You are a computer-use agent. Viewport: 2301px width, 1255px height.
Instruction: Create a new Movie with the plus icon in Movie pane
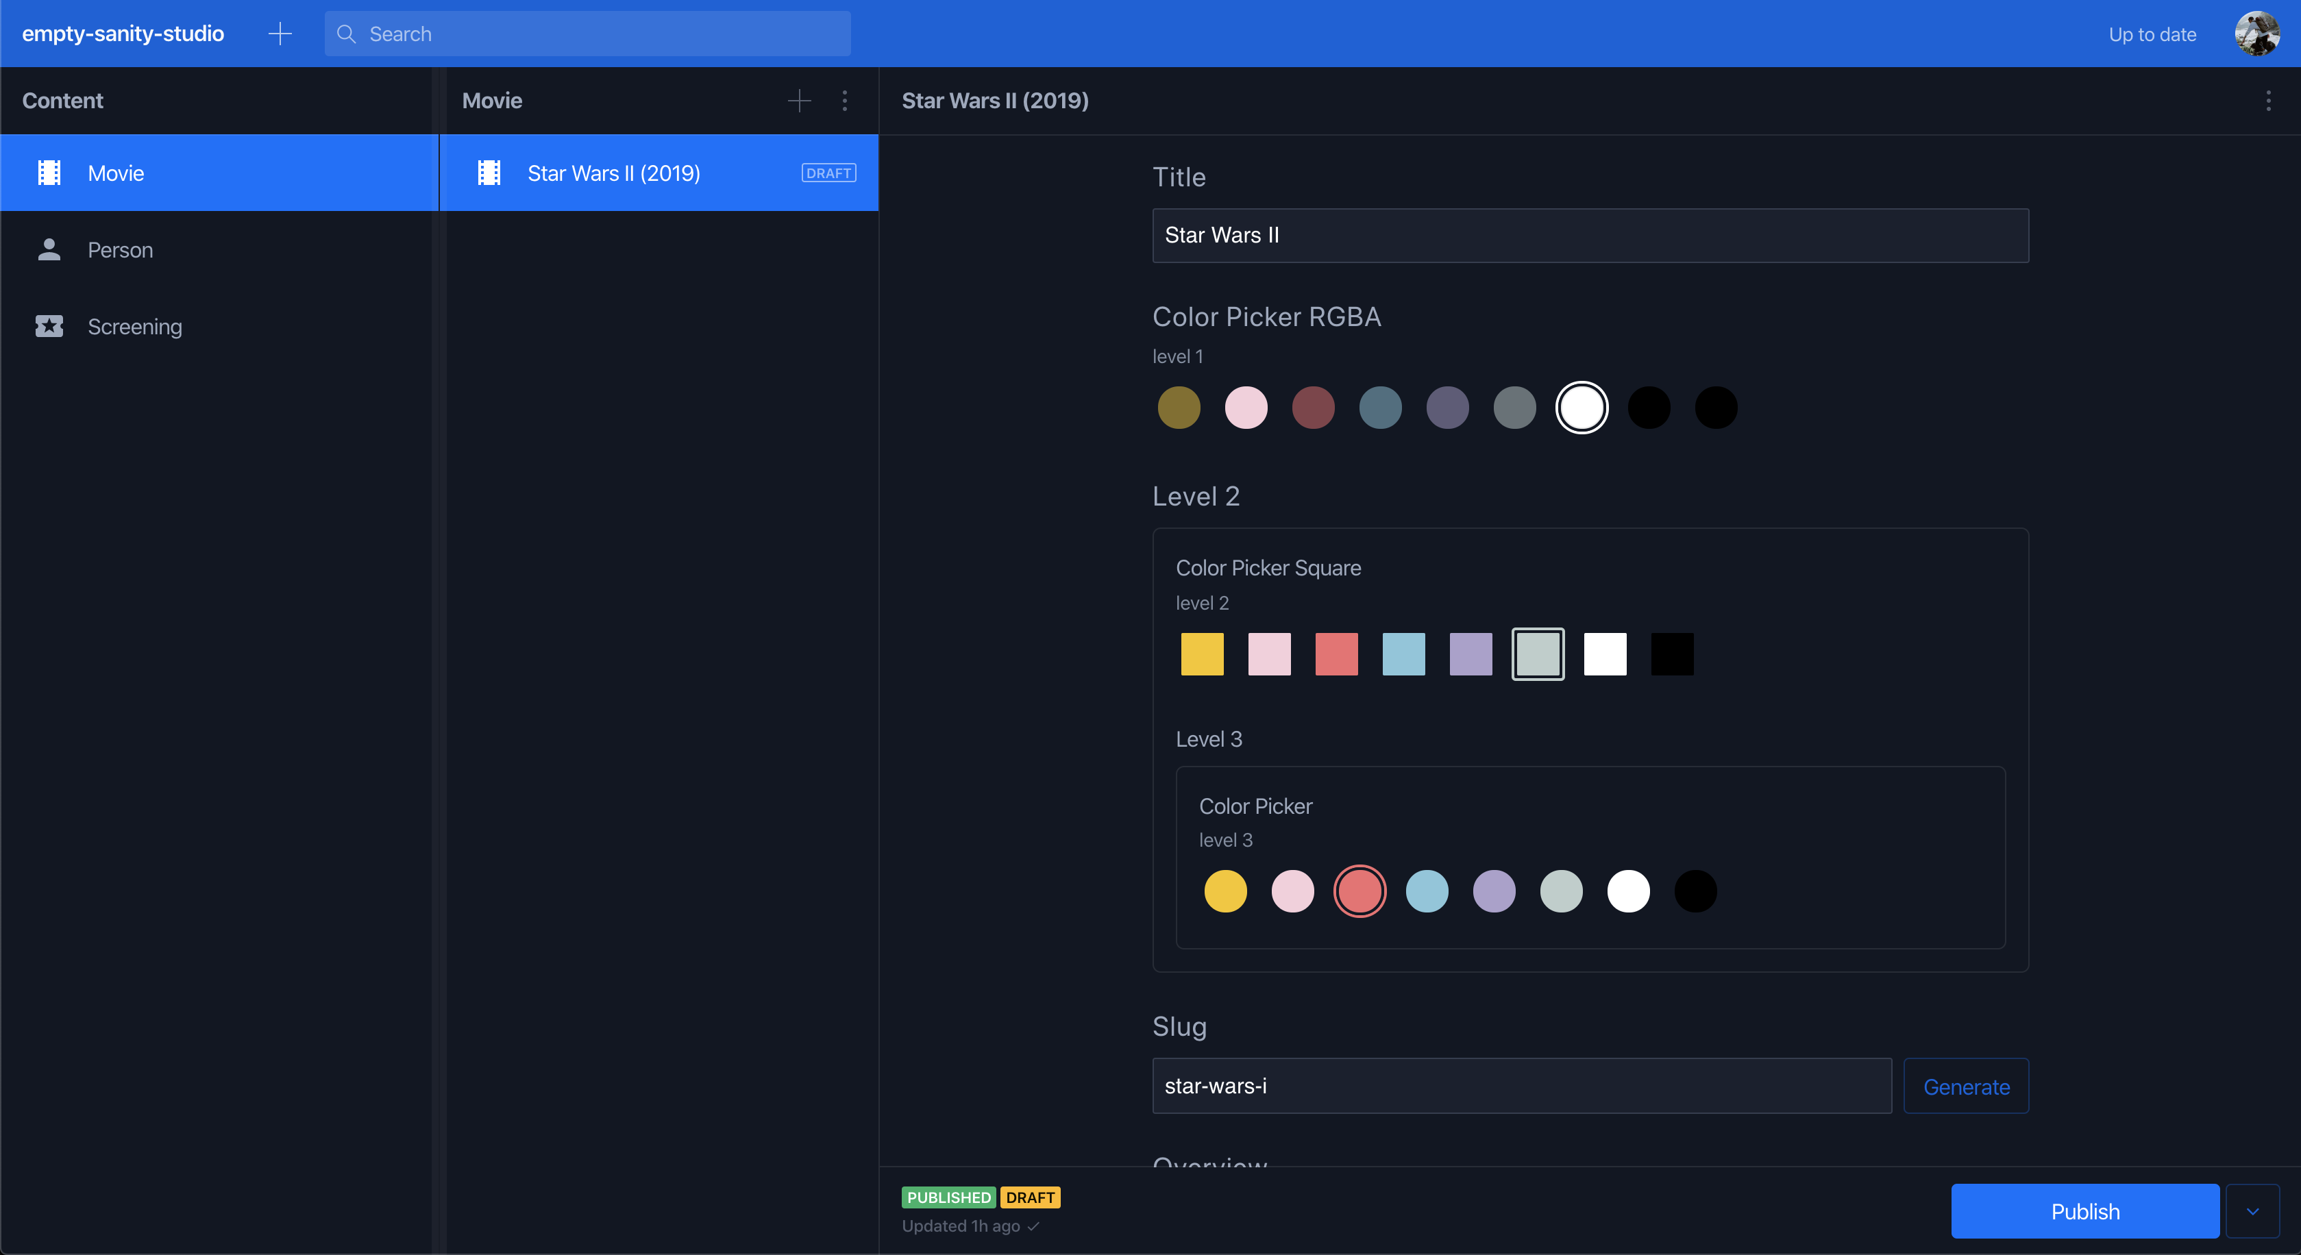(800, 100)
